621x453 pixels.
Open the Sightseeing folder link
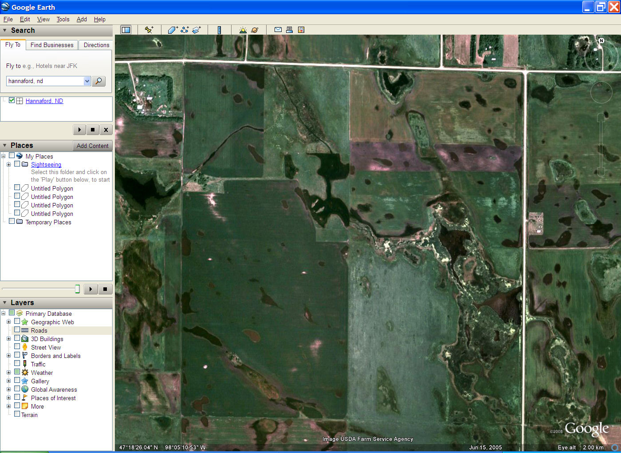point(46,164)
